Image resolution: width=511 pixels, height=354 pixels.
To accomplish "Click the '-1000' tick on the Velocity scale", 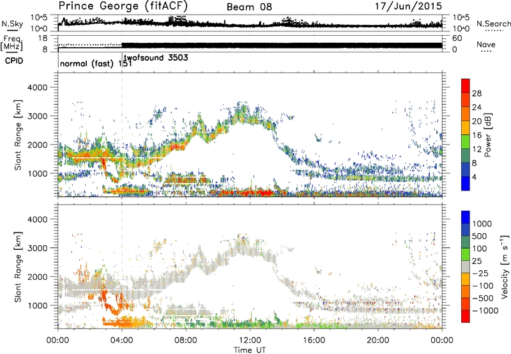I will 485,311.
